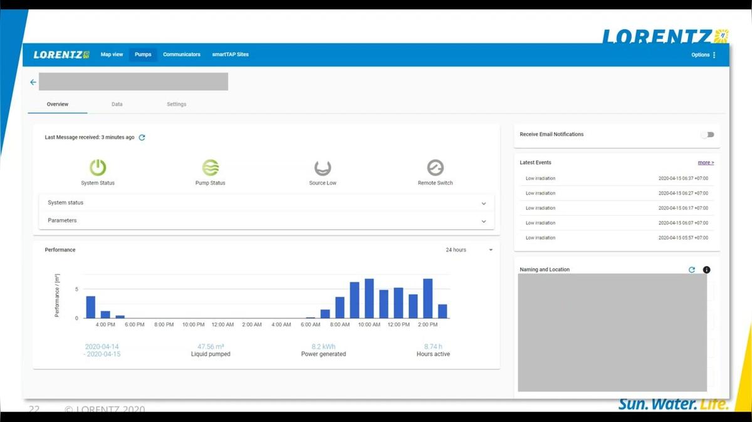
Task: Switch to the Data tab
Action: pyautogui.click(x=117, y=104)
